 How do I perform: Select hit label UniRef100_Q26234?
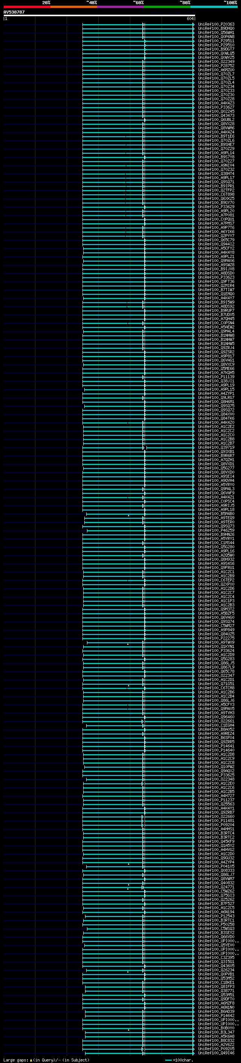(x=216, y=970)
